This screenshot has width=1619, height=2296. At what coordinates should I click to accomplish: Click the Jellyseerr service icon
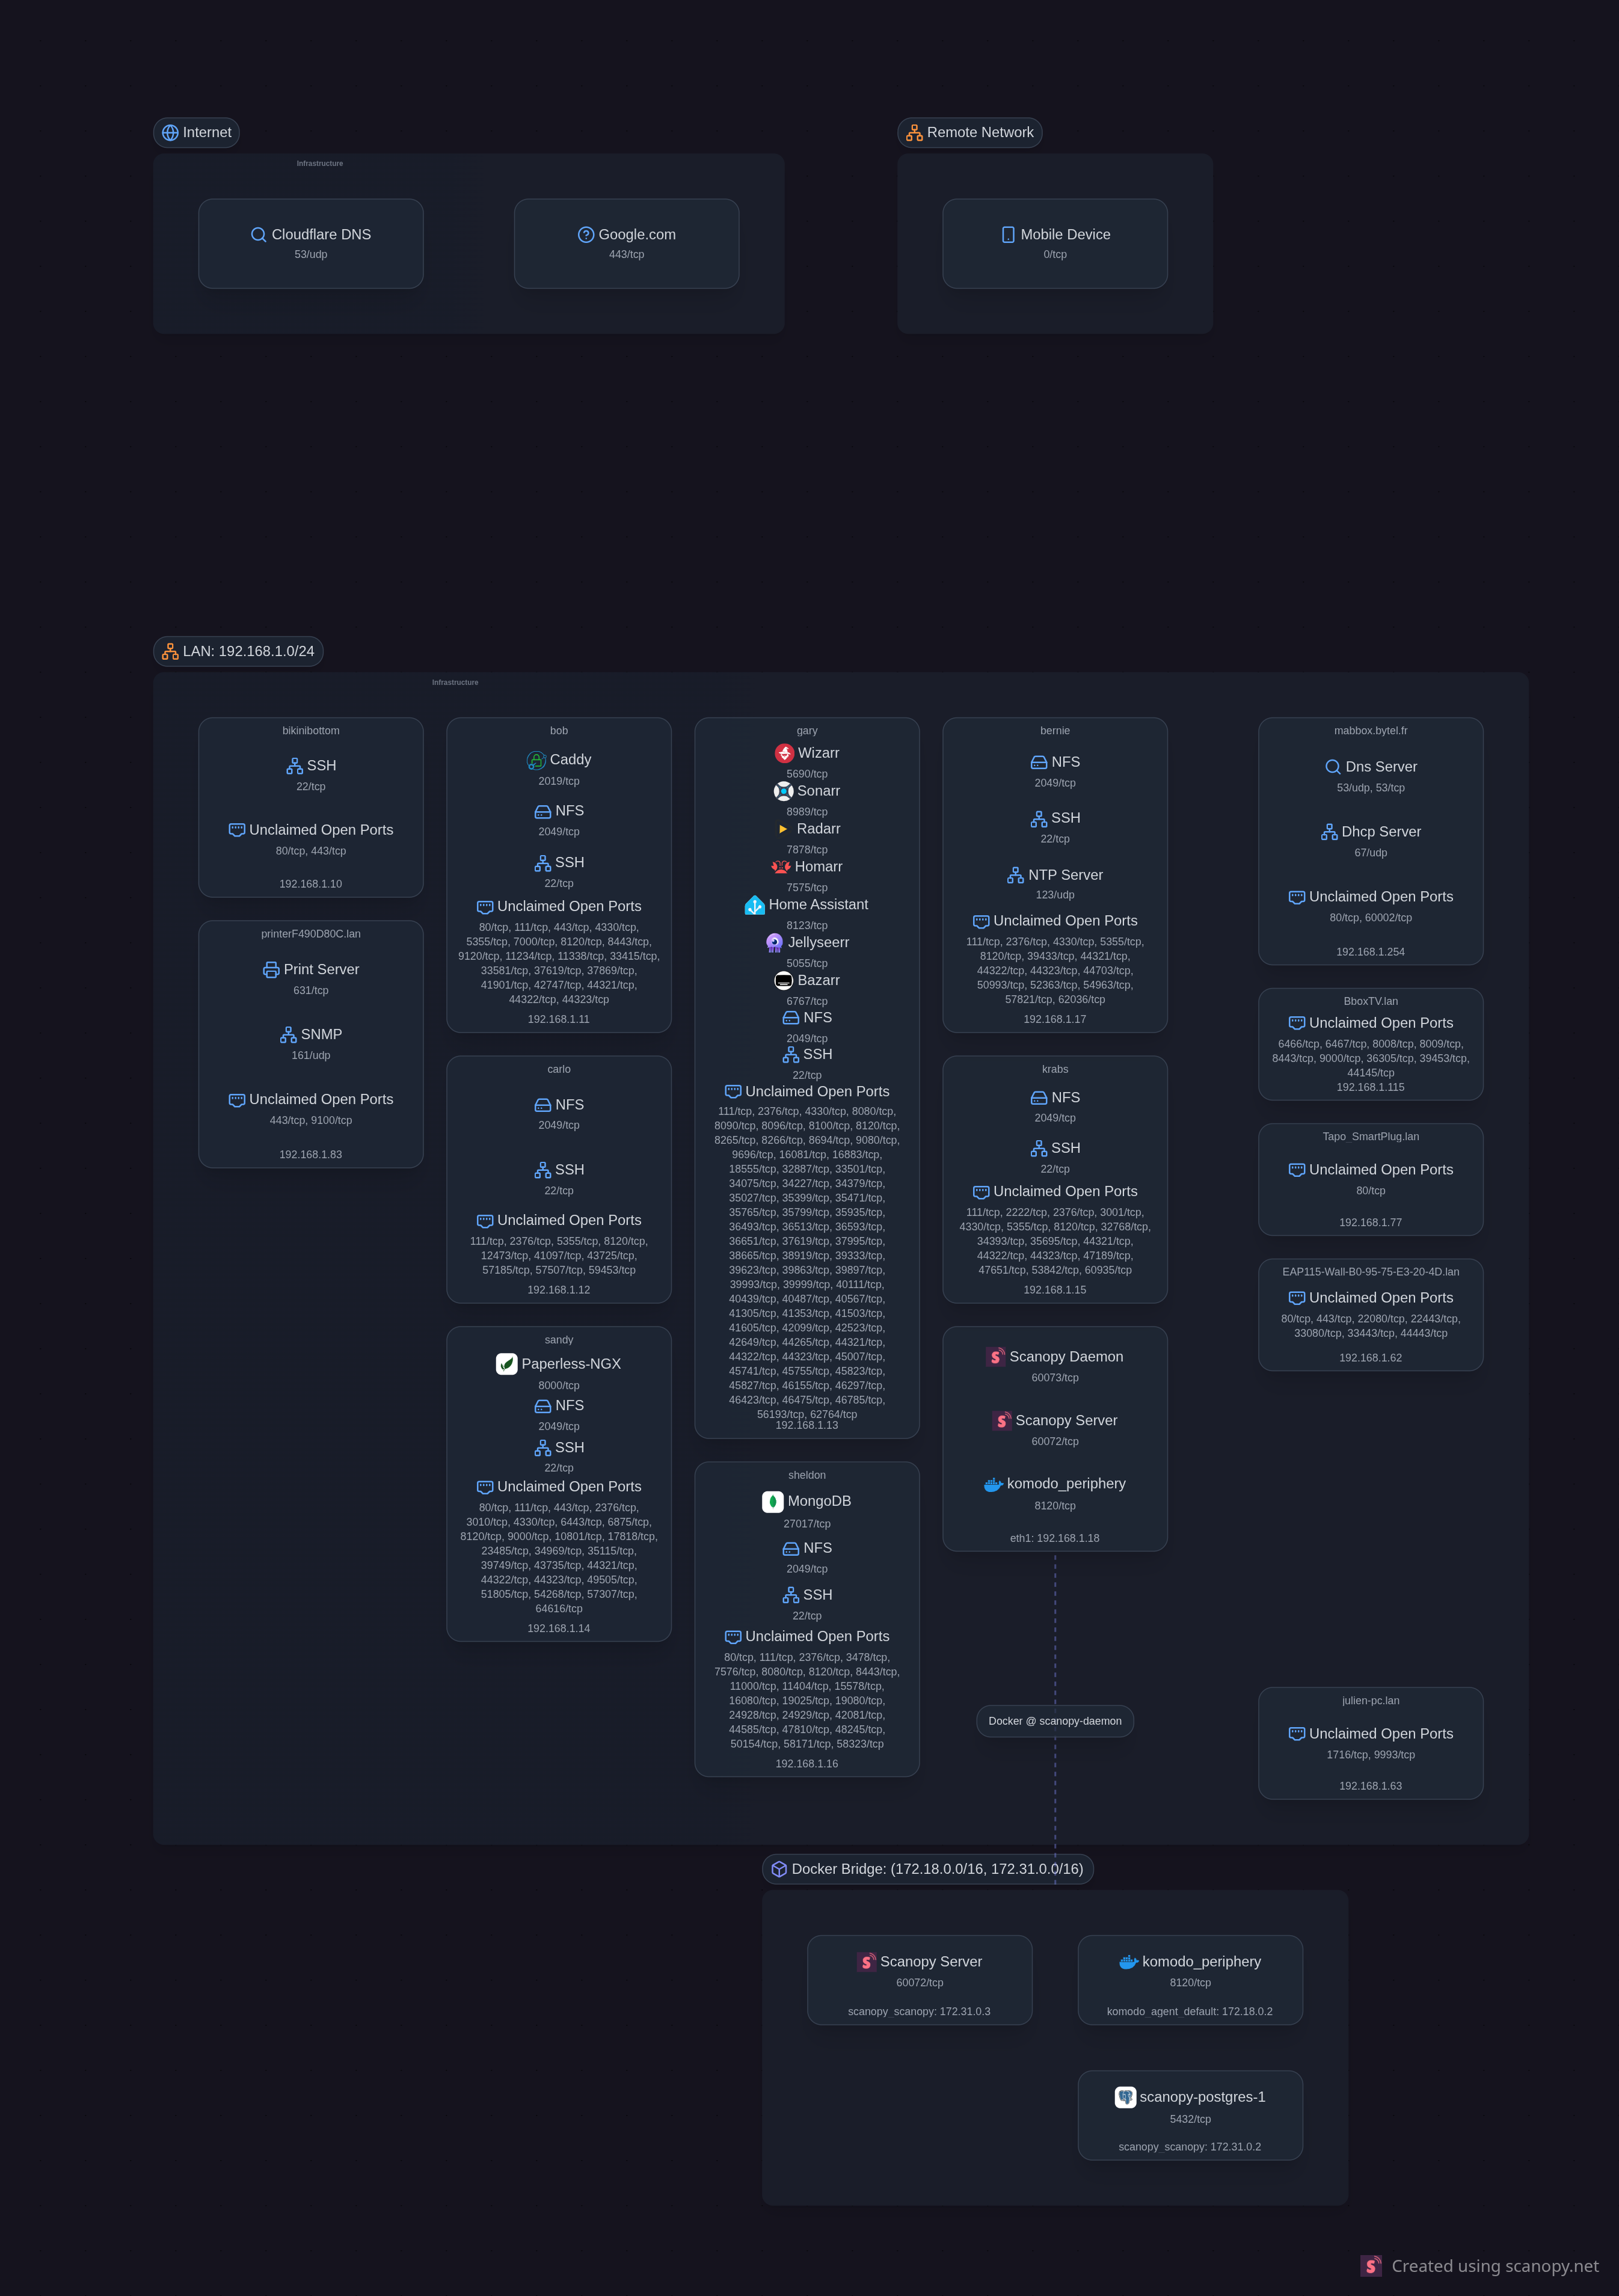coord(774,942)
